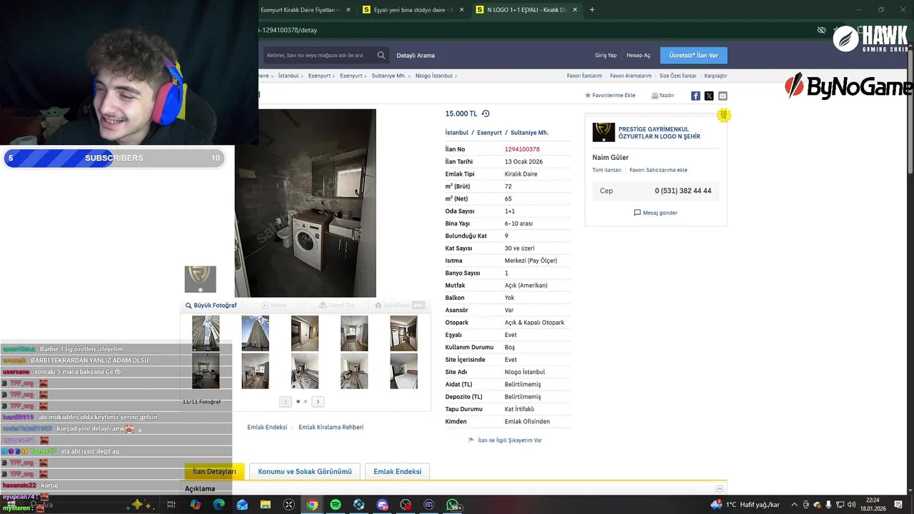Click Karşılaştır link
This screenshot has height=514, width=914.
pos(715,76)
